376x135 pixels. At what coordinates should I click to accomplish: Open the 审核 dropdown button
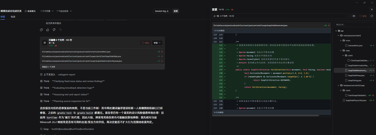pos(157,43)
